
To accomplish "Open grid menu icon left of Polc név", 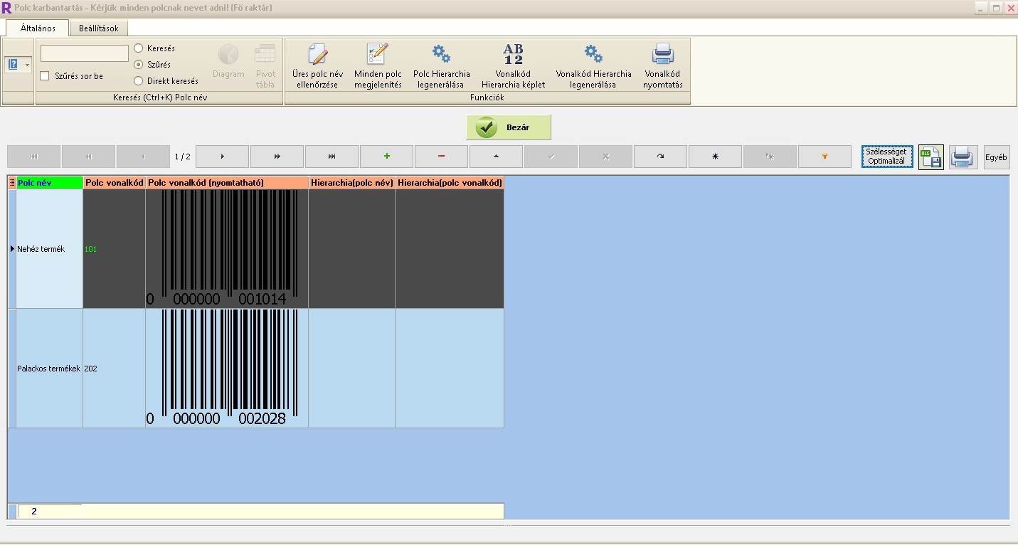I will click(11, 183).
